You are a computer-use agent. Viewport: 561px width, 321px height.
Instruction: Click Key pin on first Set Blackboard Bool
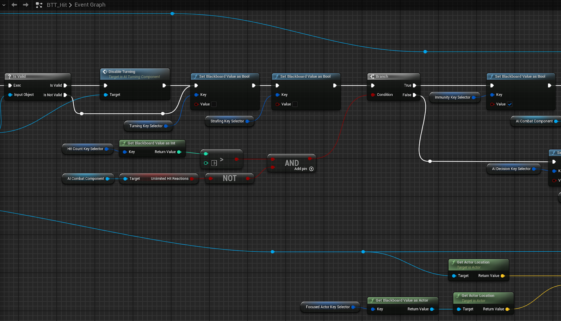196,95
